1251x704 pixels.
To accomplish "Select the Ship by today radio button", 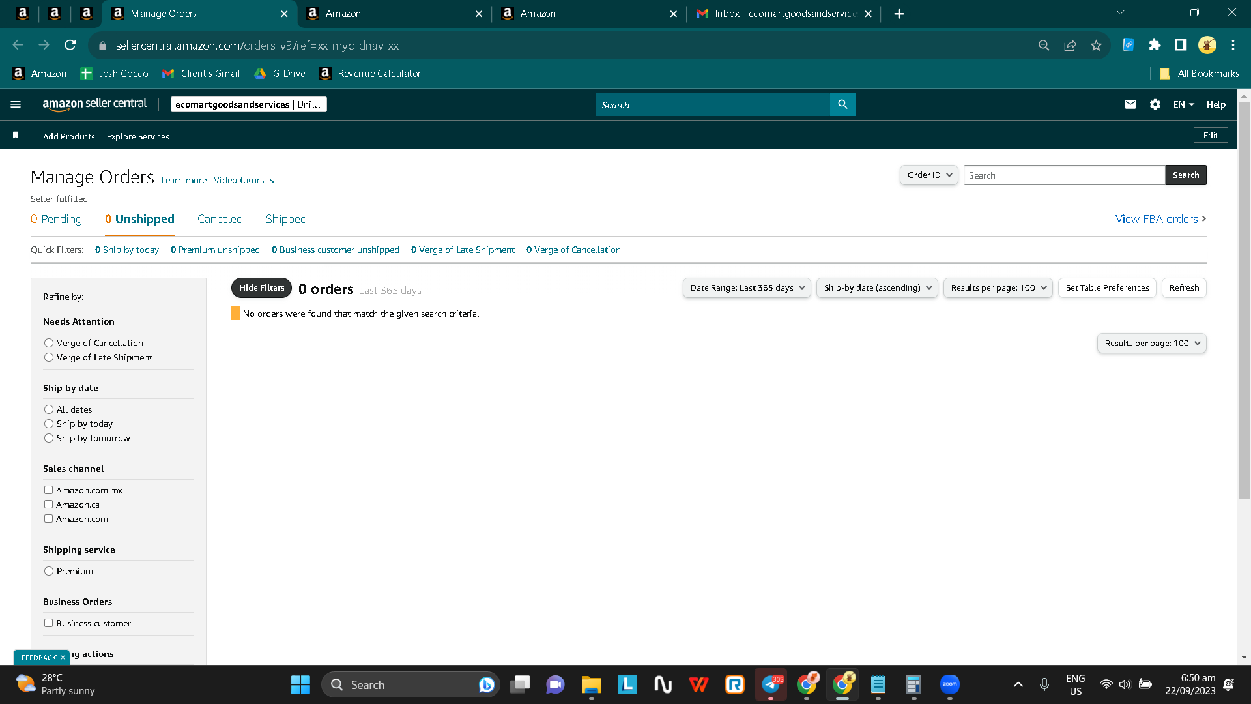I will click(49, 424).
